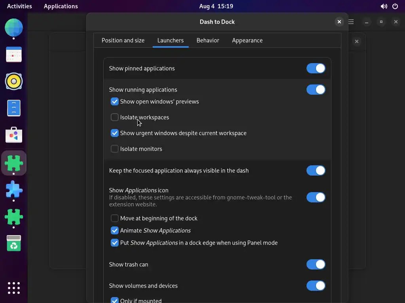Viewport: 405px width, 303px height.
Task: Launch the Calendar app in dock
Action: (14, 55)
